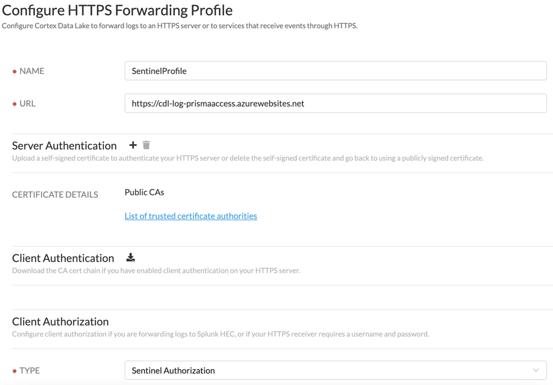Click the NAME field label
The image size is (553, 385).
coord(32,71)
